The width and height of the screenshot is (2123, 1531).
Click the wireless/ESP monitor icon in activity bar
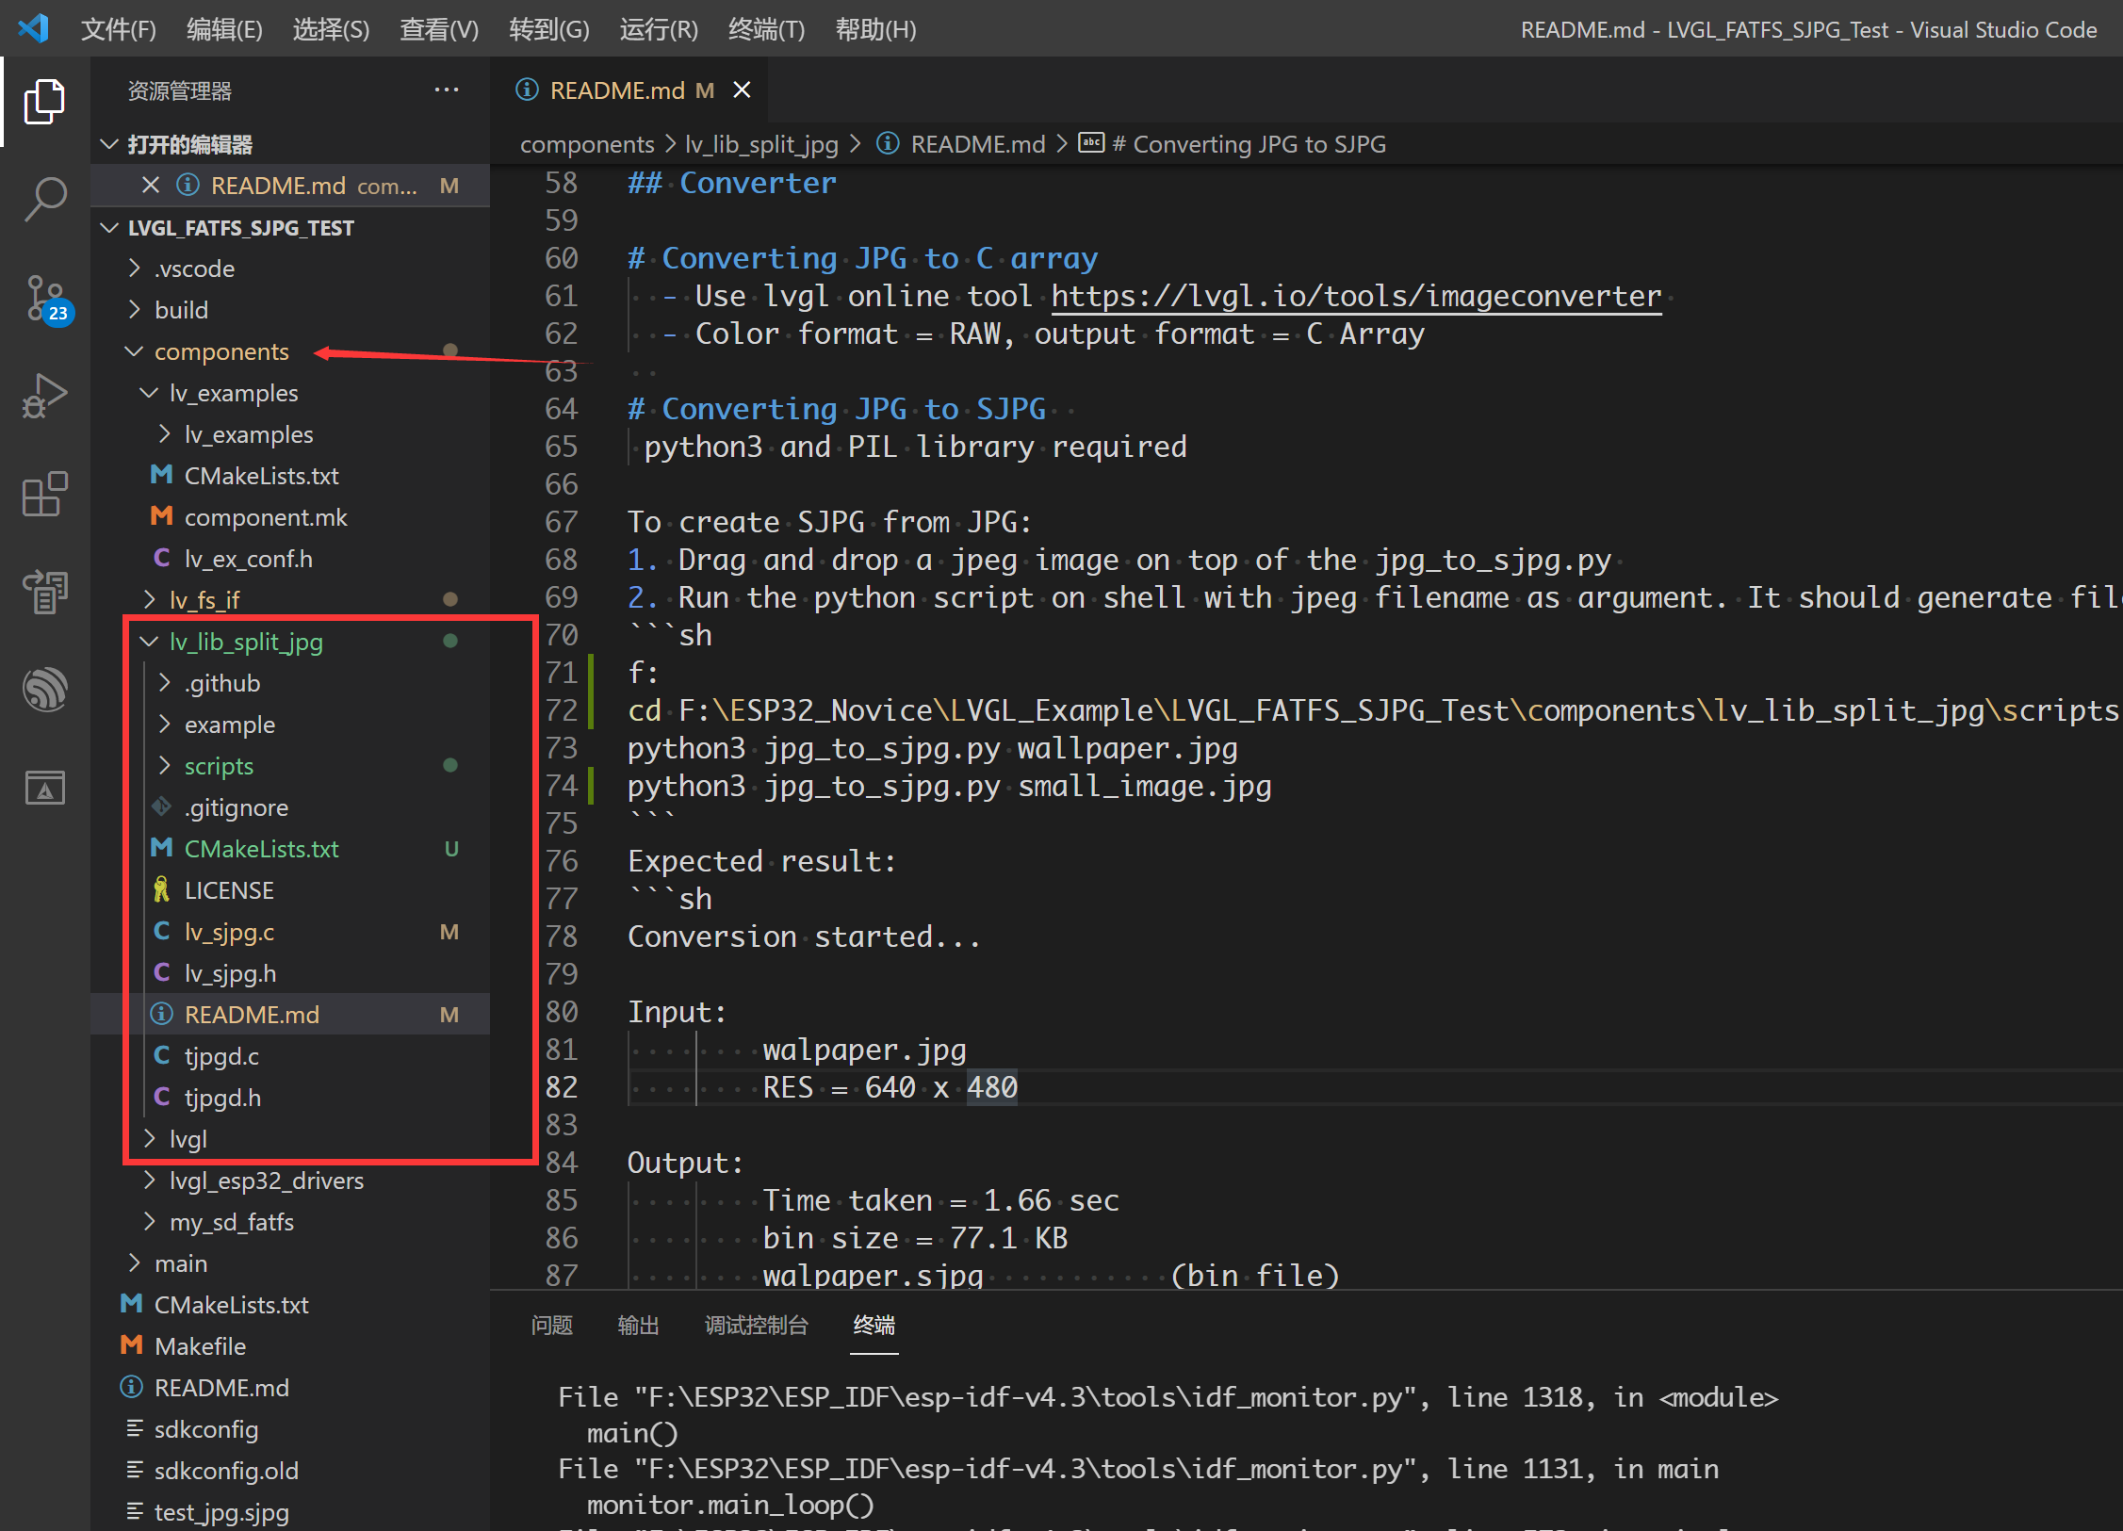point(43,690)
